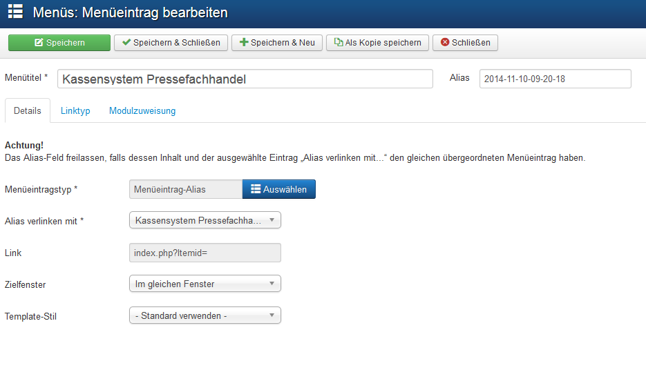This screenshot has width=646, height=390.
Task: Click the Template-Stil label
Action: point(30,317)
